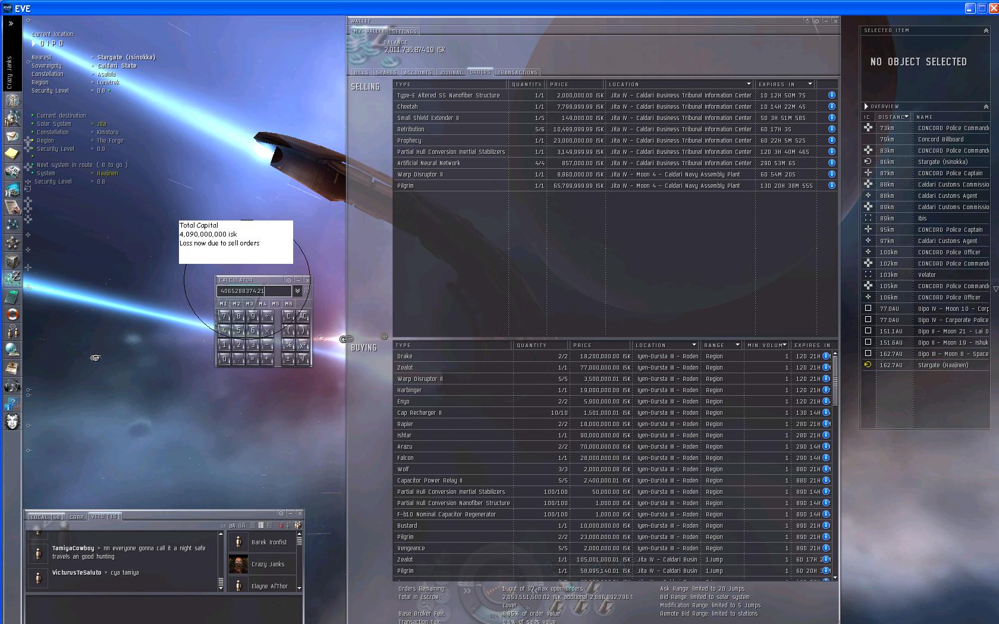
Task: Switch to the Local chat channel tab
Action: 46,517
